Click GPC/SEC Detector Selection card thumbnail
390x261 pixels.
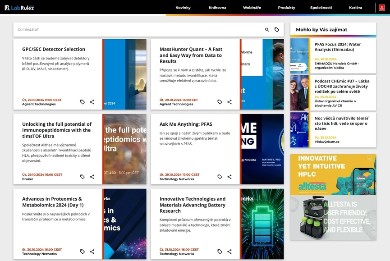124,74
